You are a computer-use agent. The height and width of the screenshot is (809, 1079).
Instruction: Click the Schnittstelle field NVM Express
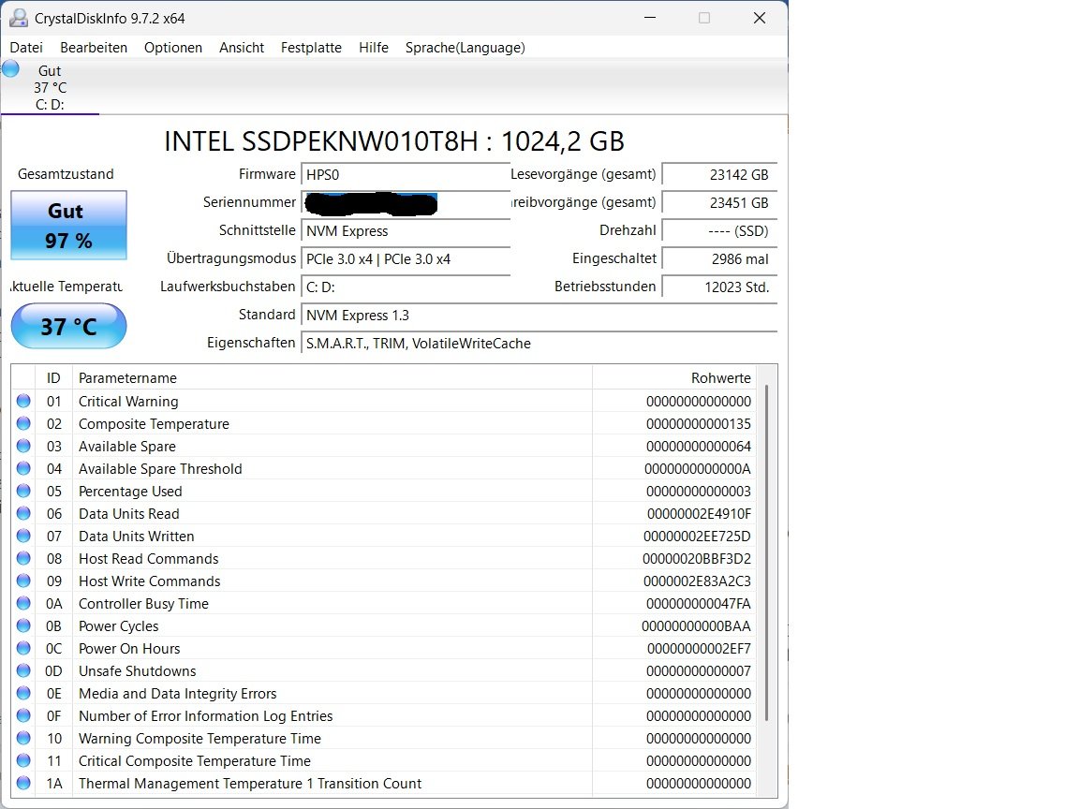click(406, 231)
